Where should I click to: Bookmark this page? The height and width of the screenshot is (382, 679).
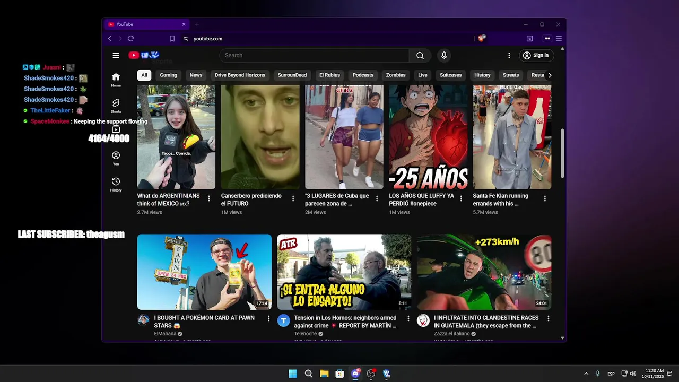(172, 39)
